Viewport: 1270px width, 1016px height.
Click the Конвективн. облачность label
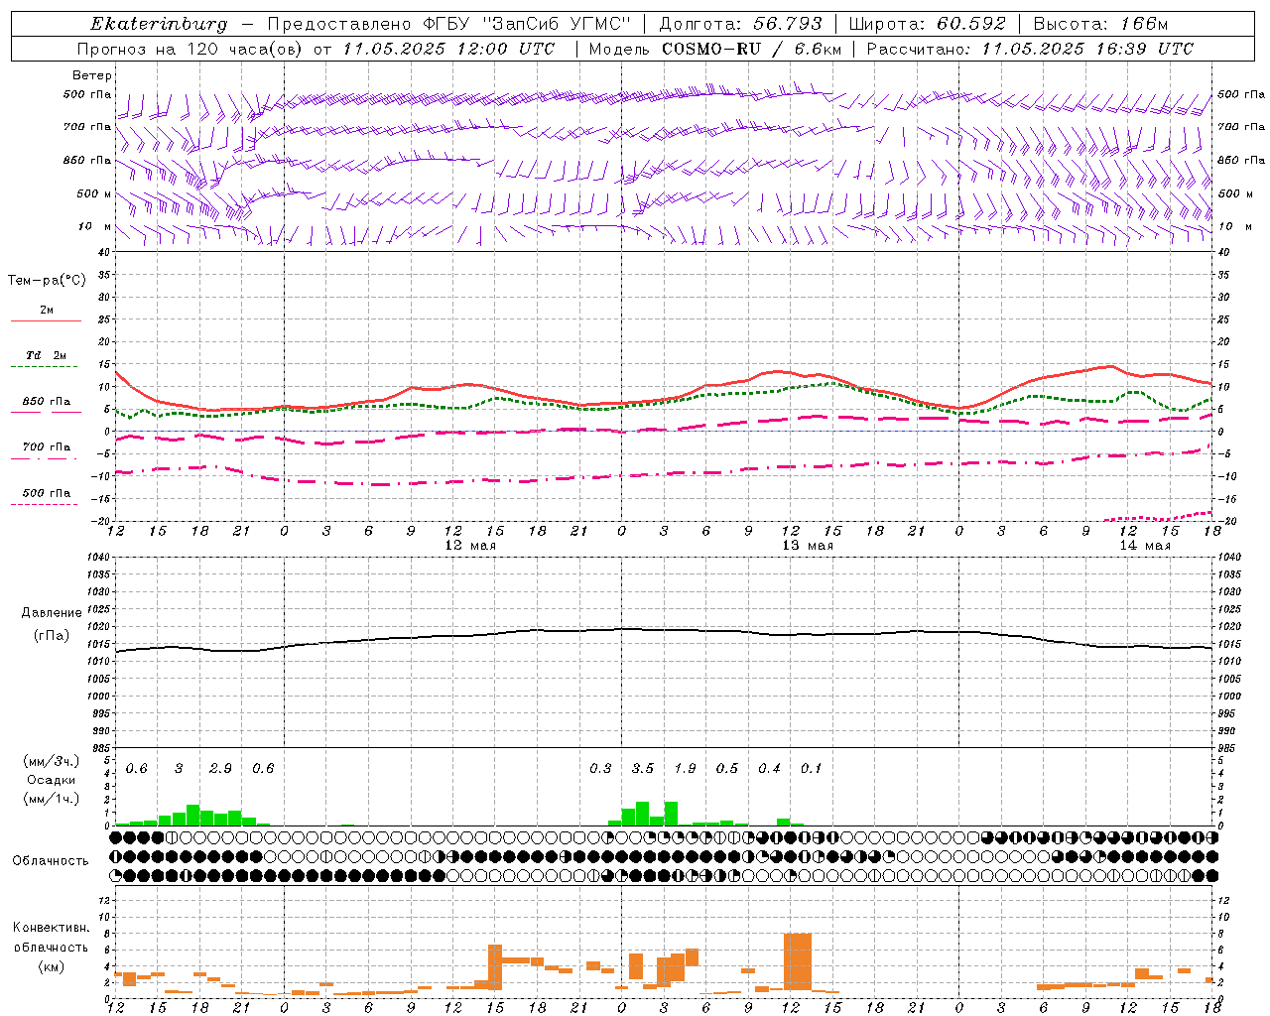(x=51, y=938)
